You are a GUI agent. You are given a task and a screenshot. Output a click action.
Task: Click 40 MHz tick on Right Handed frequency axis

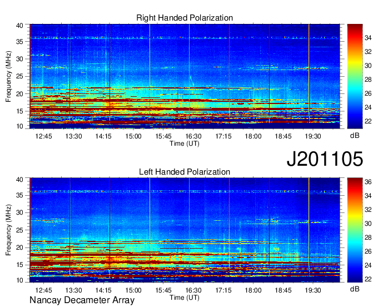tap(19, 26)
